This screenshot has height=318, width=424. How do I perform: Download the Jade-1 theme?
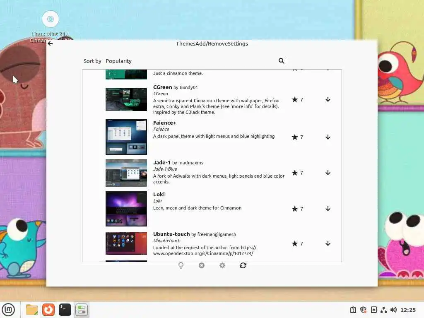tap(328, 173)
